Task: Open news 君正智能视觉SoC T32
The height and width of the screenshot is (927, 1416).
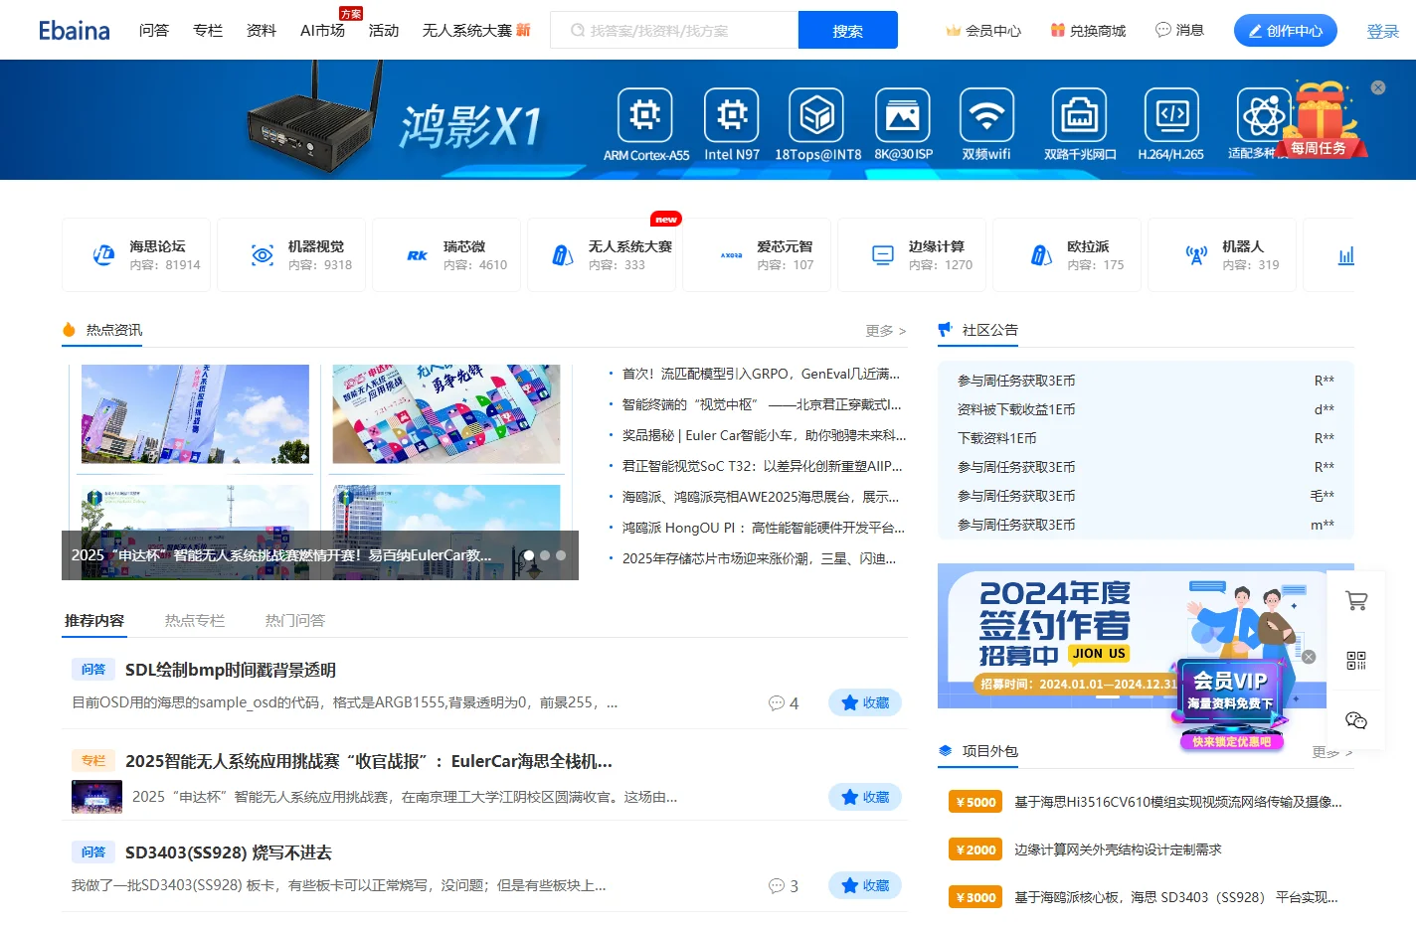Action: 763,466
